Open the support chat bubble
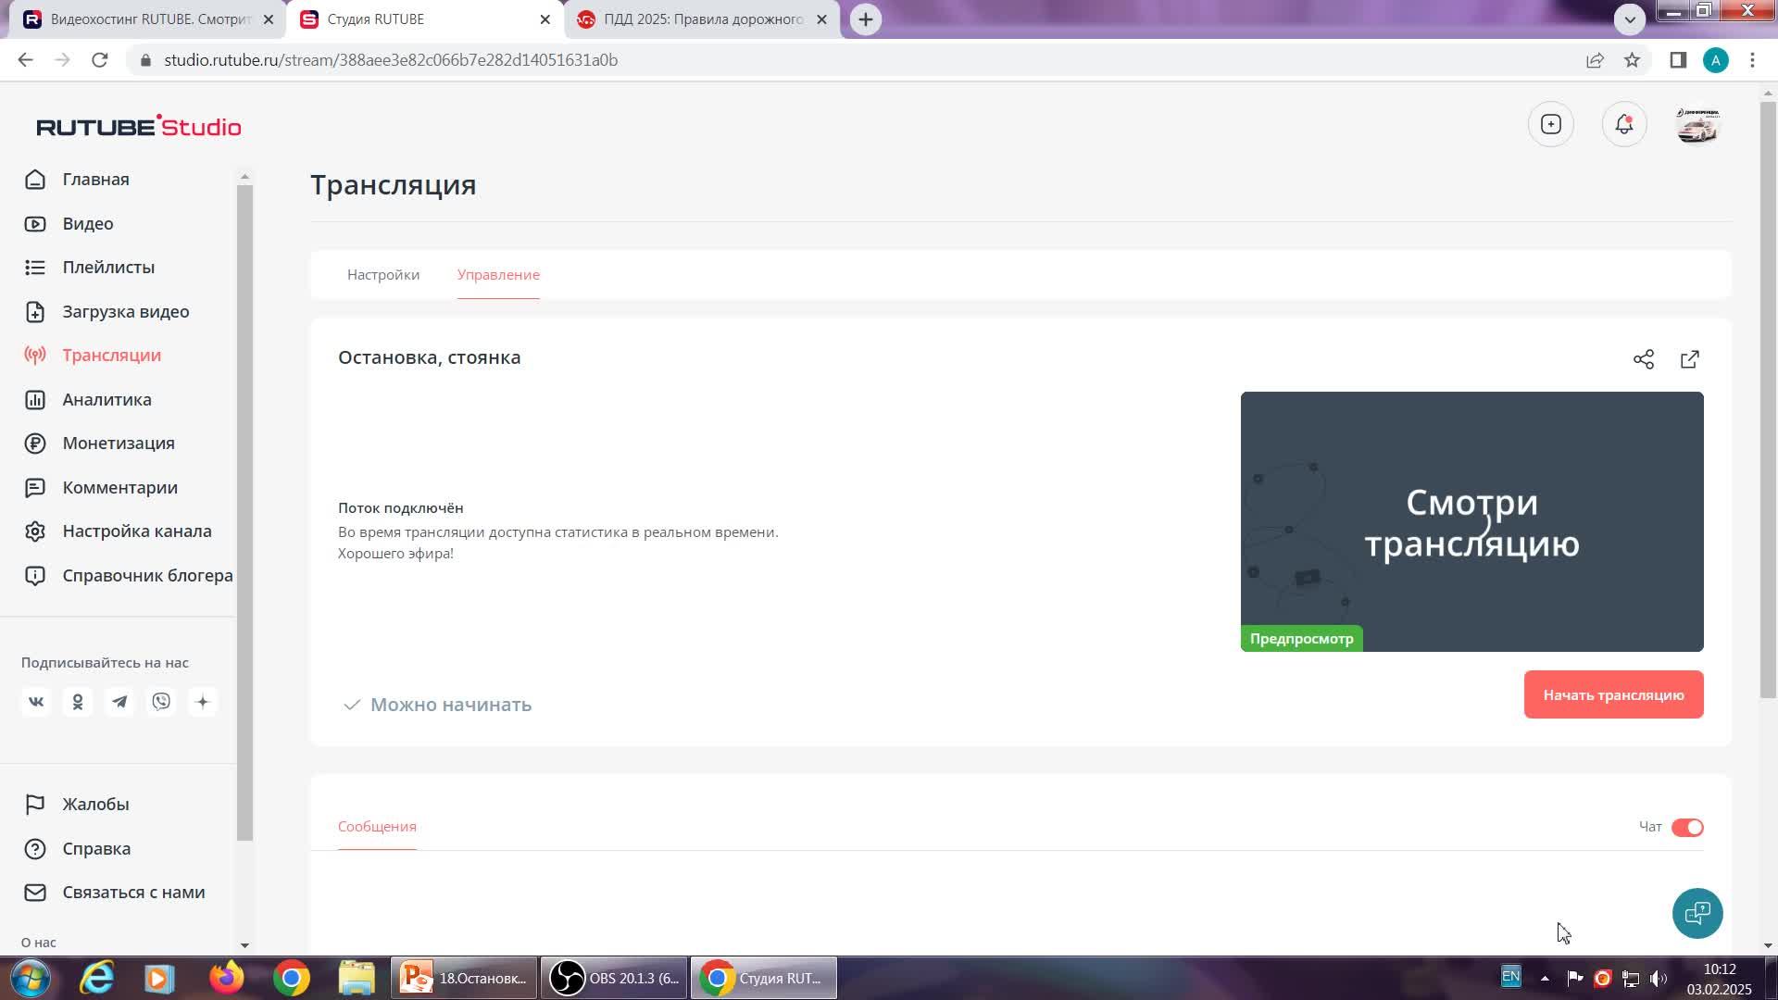1778x1000 pixels. pyautogui.click(x=1697, y=913)
